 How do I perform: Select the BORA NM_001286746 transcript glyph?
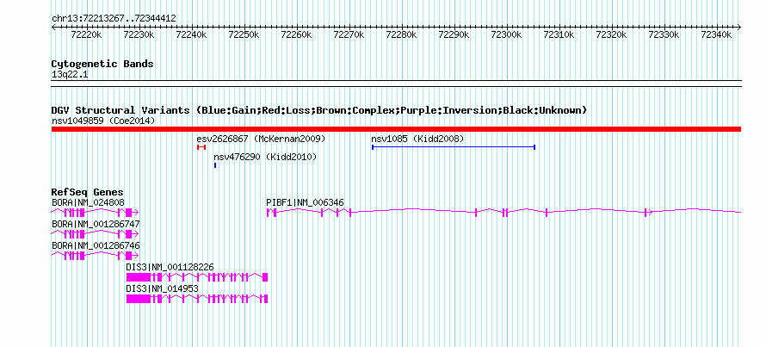96,255
